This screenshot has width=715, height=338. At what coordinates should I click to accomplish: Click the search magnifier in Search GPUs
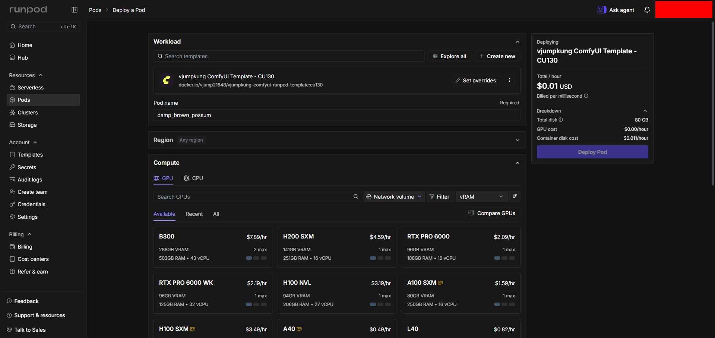coord(356,196)
